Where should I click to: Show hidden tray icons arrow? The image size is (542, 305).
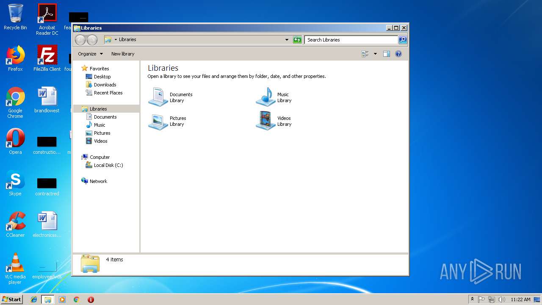[x=473, y=299]
